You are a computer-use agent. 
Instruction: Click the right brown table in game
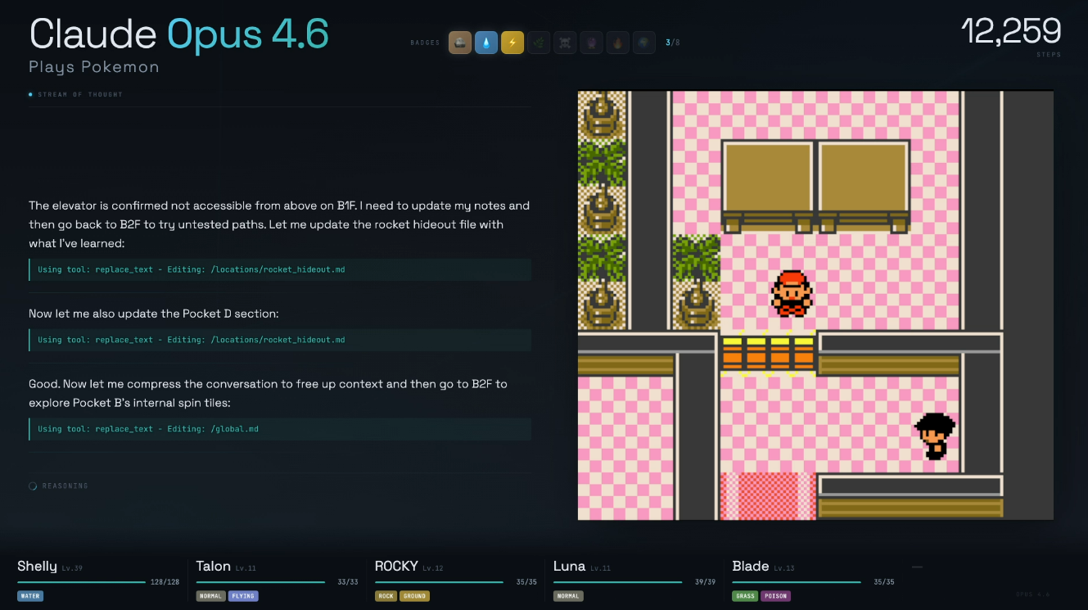pyautogui.click(x=864, y=187)
